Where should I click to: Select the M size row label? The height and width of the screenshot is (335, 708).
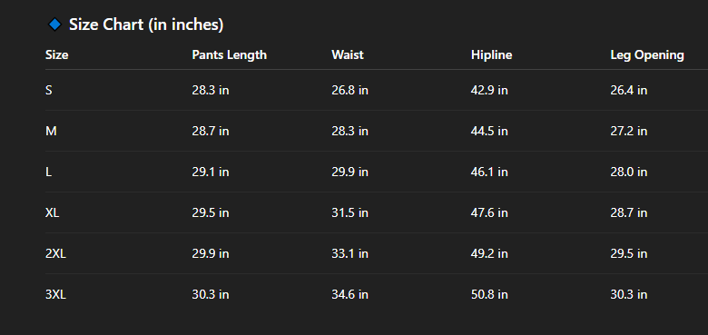point(51,131)
